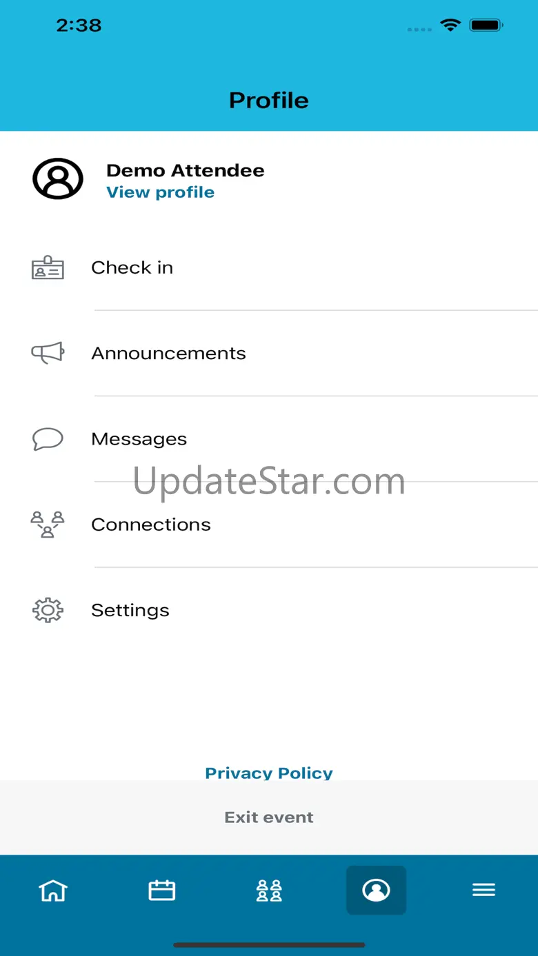Image resolution: width=538 pixels, height=956 pixels.
Task: Open the Connections menu row
Action: pos(269,525)
